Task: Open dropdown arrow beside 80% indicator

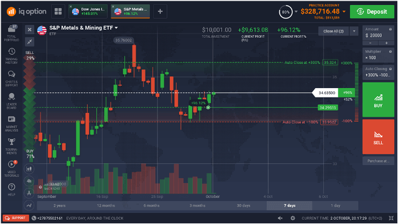Action: coord(296,11)
